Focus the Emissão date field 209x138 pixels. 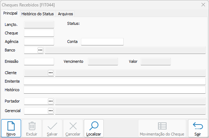click(39, 61)
